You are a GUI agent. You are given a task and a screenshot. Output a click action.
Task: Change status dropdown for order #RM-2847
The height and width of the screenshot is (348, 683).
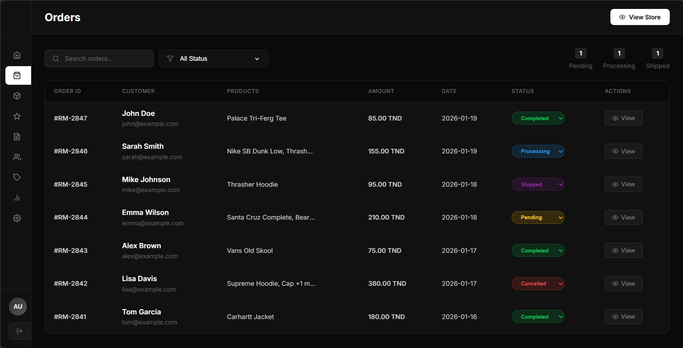pyautogui.click(x=538, y=118)
